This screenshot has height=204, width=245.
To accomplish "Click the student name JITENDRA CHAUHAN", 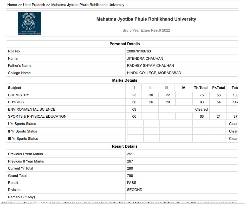I will tap(145, 59).
